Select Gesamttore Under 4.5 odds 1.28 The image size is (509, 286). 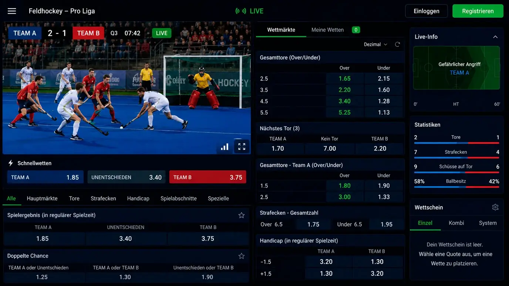[x=384, y=101]
